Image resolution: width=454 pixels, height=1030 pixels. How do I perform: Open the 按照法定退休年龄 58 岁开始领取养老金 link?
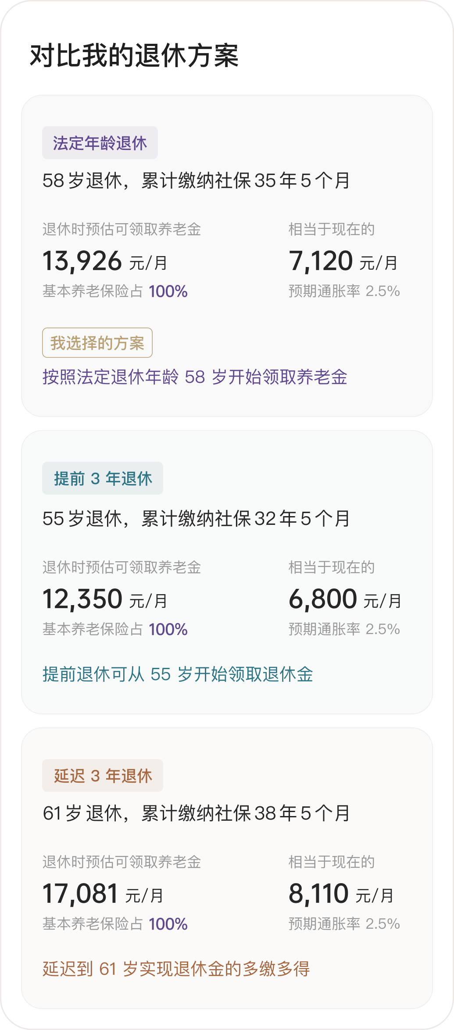pyautogui.click(x=195, y=377)
